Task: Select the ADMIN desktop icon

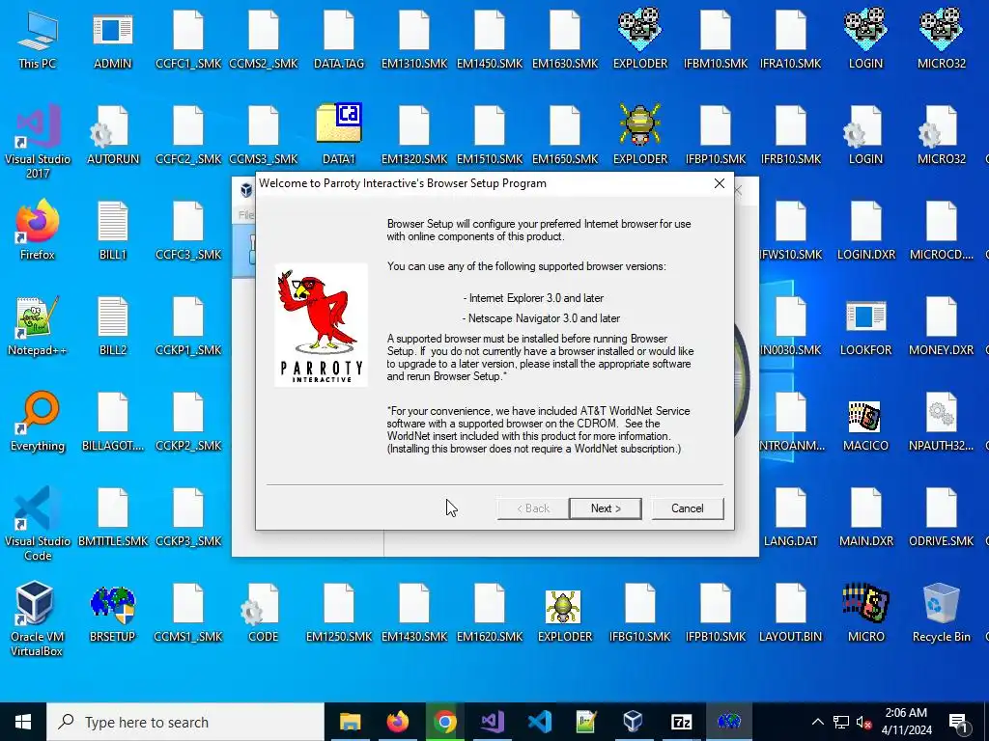Action: click(x=112, y=39)
